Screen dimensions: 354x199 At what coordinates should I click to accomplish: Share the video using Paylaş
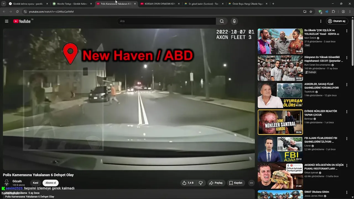[216, 183]
